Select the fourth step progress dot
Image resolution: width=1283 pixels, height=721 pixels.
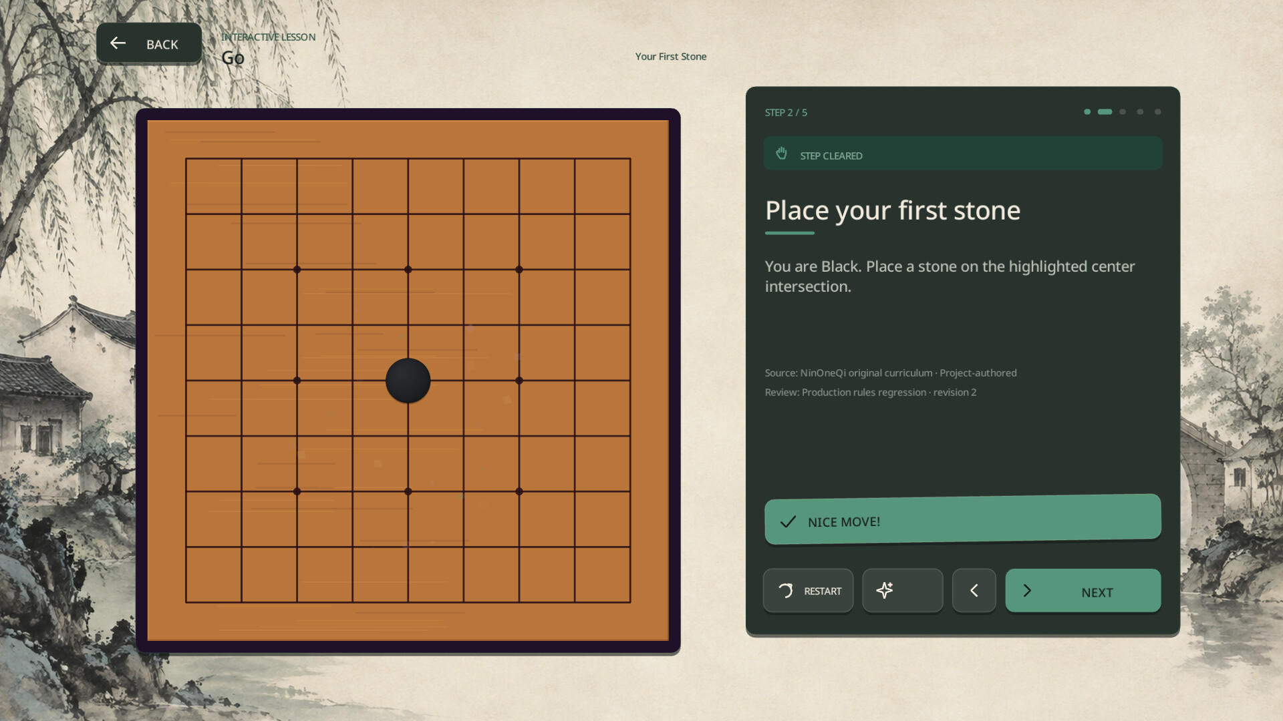(1140, 112)
